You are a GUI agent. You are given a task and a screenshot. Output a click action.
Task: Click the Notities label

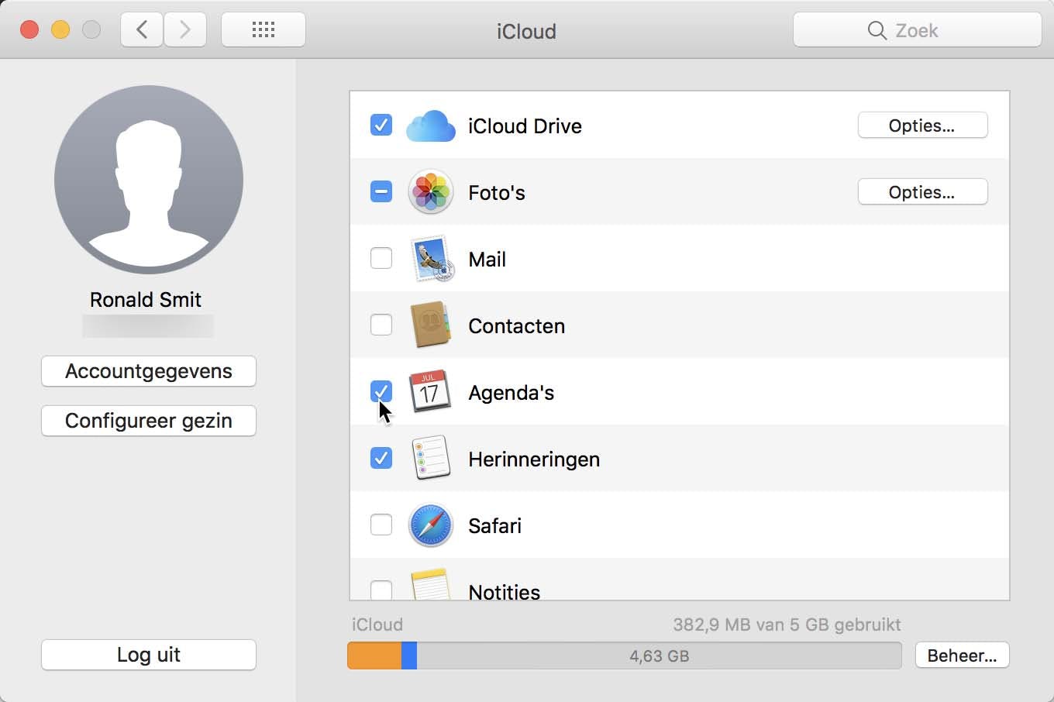[x=504, y=591]
